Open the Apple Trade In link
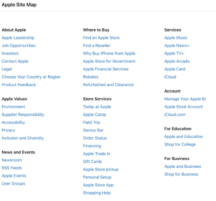Image resolution: width=216 pixels, height=201 pixels. point(97,154)
